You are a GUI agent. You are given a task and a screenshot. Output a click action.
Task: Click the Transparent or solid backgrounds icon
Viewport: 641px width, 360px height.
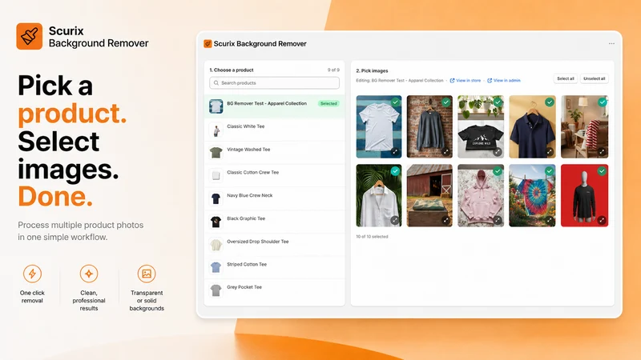click(147, 274)
